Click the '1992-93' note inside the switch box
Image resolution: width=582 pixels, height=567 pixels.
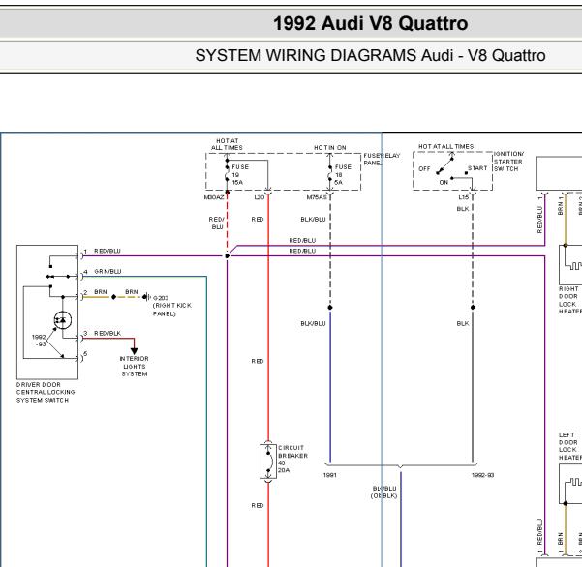39,341
